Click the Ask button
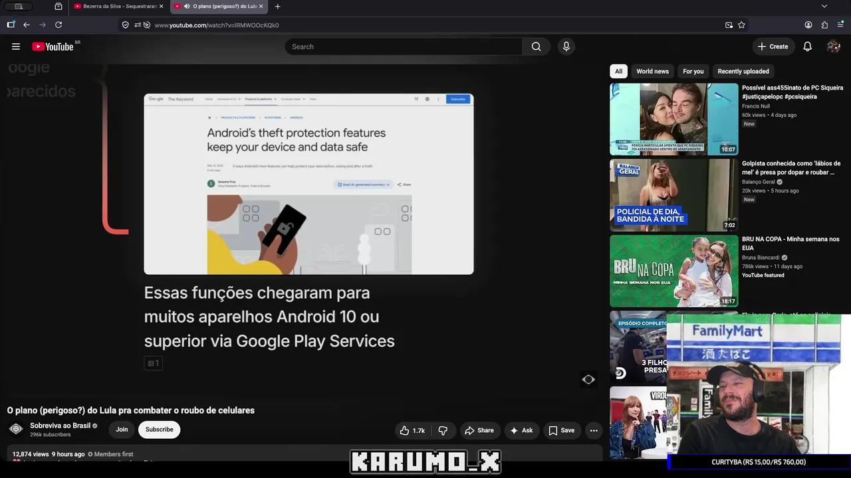 tap(522, 430)
